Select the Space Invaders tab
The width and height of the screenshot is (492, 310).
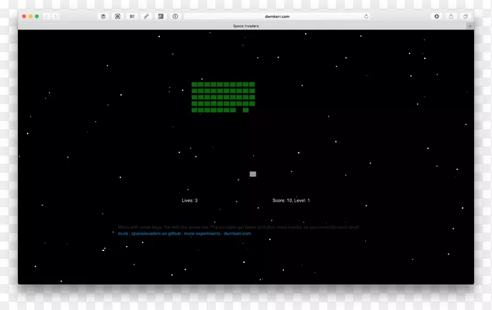pos(245,26)
